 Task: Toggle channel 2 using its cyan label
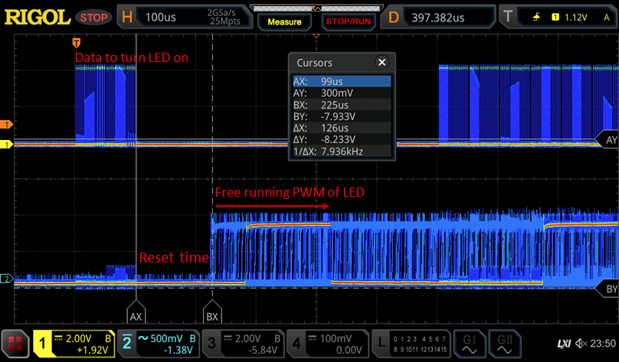[128, 341]
